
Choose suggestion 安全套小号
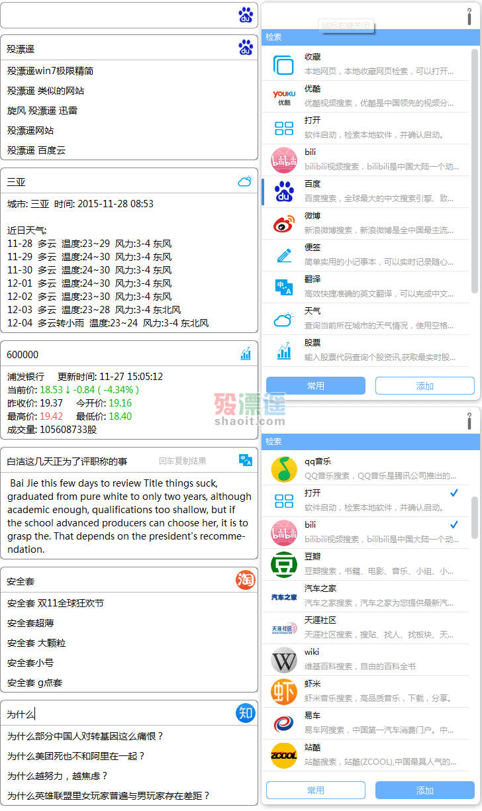30,663
